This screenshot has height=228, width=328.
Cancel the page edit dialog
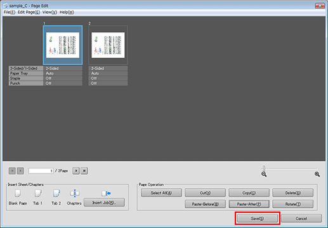pyautogui.click(x=301, y=218)
